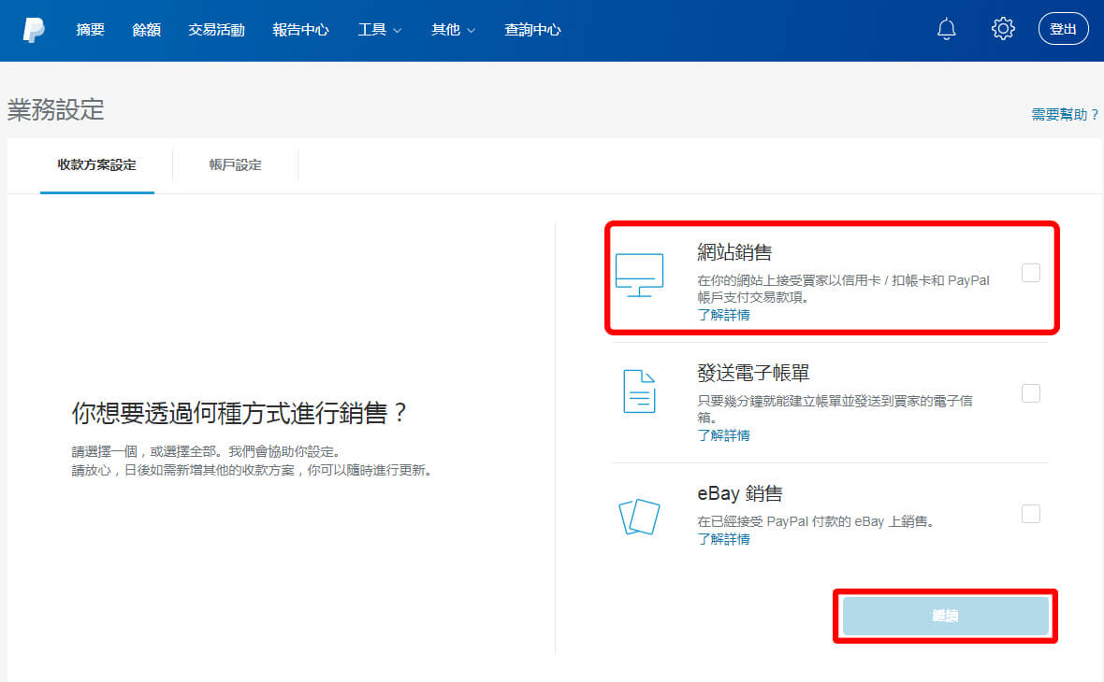Image resolution: width=1104 pixels, height=682 pixels.
Task: Click the computer monitor icon for 網站銷售
Action: pyautogui.click(x=639, y=275)
